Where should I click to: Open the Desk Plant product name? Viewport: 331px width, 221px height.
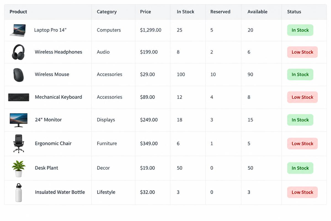(46, 168)
